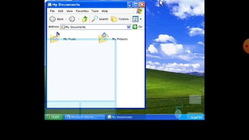Click the Back arrow button

53,19
